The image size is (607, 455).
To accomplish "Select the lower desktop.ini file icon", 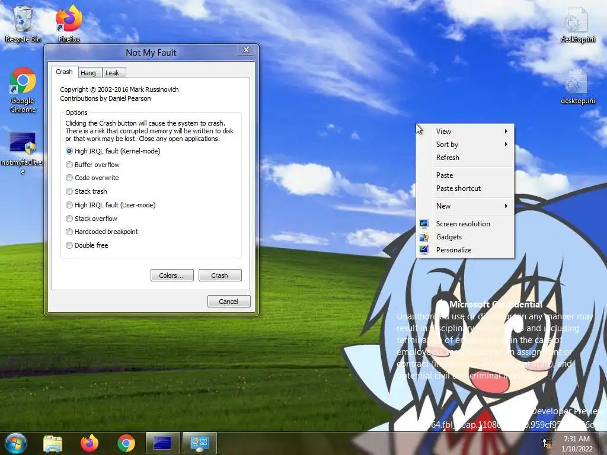I will click(x=577, y=86).
